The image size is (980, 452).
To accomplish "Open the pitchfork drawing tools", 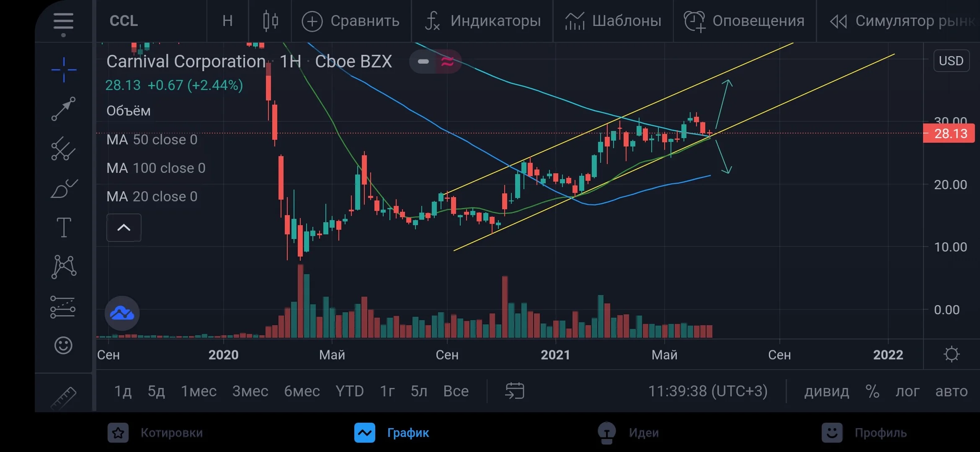I will pos(64,149).
